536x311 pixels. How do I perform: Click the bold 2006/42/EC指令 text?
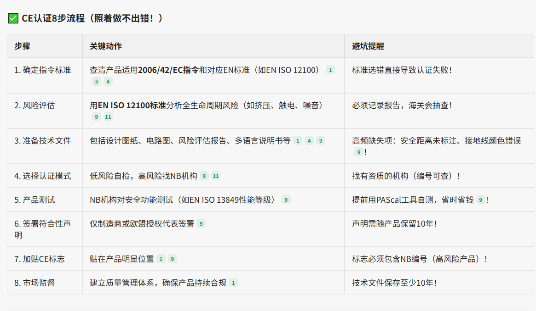coord(168,70)
